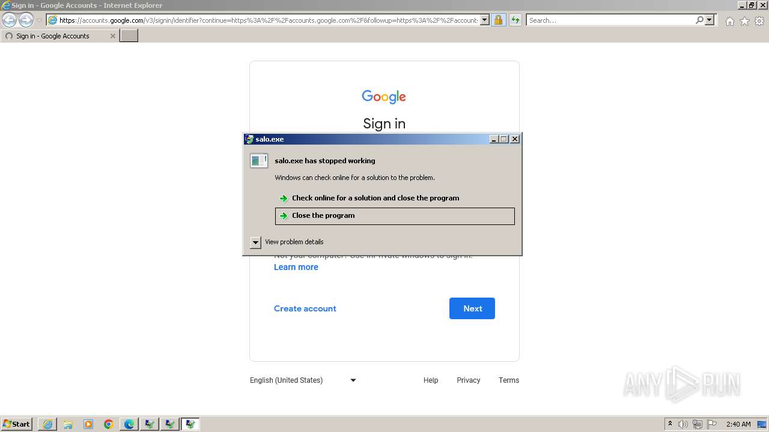
Task: Click the Privacy footer link
Action: click(x=468, y=380)
